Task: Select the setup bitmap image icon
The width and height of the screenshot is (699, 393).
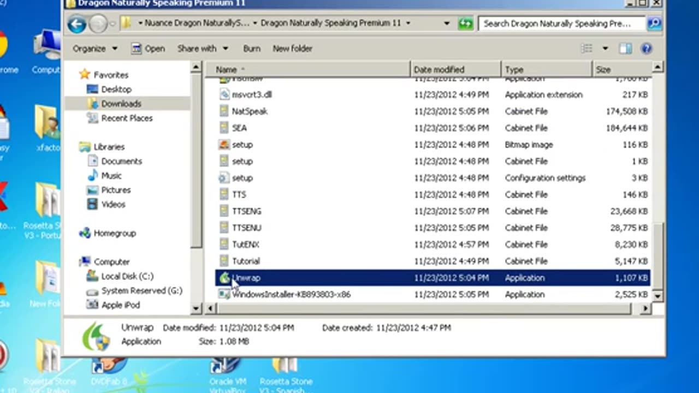Action: (x=224, y=145)
